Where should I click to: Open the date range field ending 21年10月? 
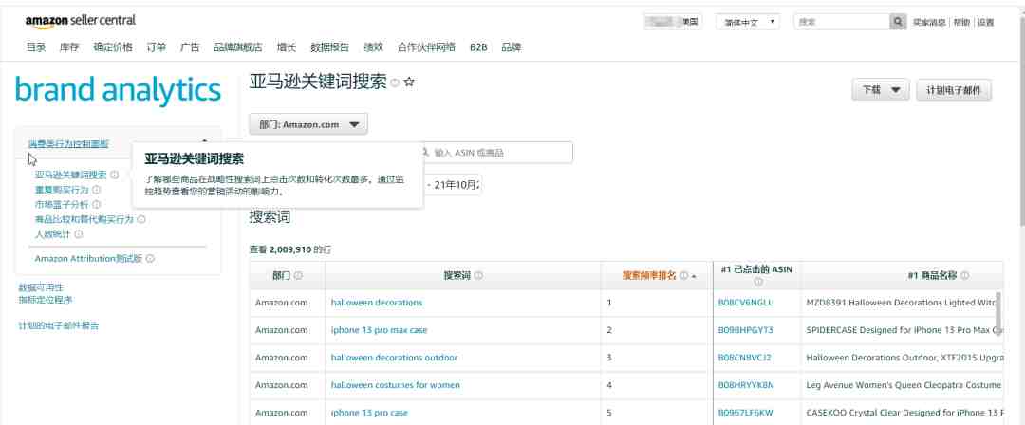(x=453, y=185)
